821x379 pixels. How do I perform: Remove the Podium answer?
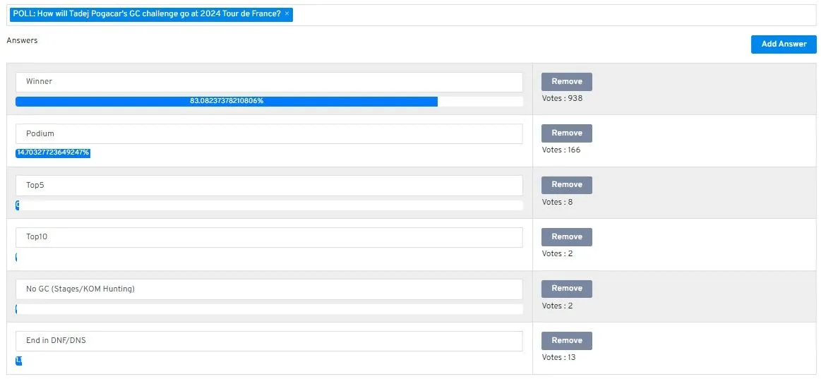pos(567,133)
